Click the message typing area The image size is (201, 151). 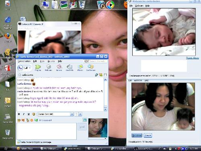click(x=47, y=131)
